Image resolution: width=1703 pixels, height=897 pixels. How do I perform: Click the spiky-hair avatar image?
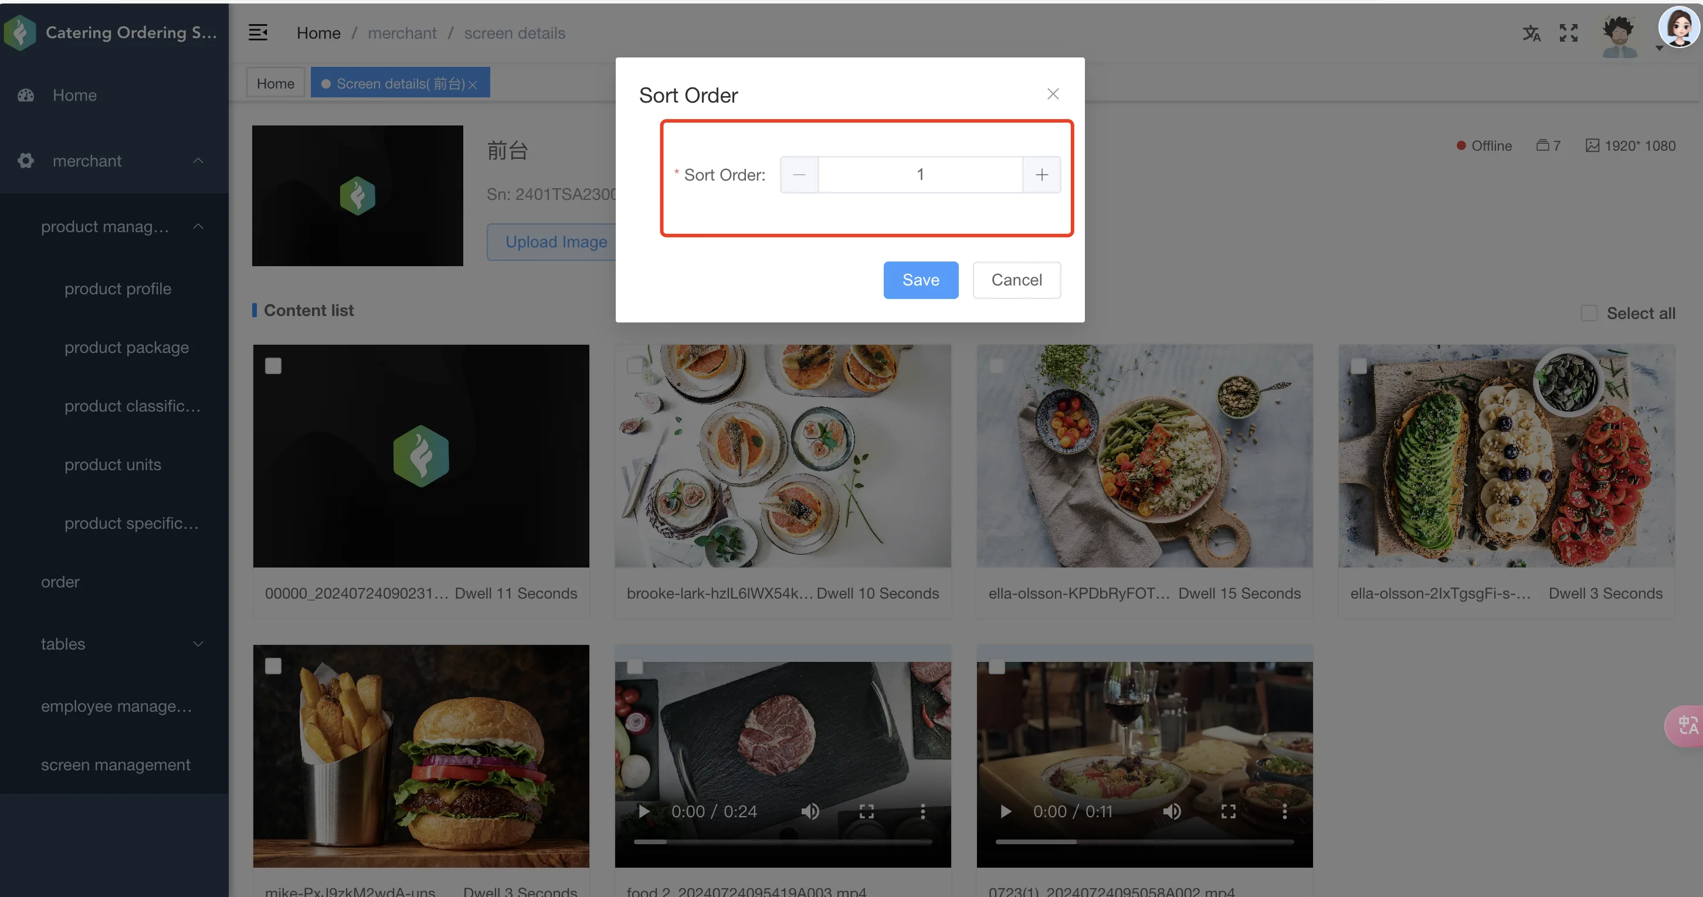pos(1619,36)
